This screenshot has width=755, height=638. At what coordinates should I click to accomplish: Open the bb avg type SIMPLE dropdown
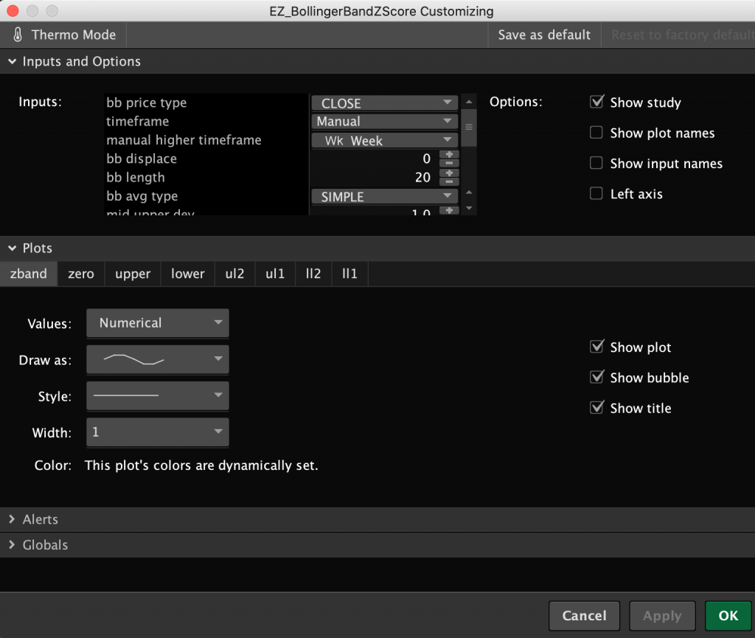click(383, 196)
